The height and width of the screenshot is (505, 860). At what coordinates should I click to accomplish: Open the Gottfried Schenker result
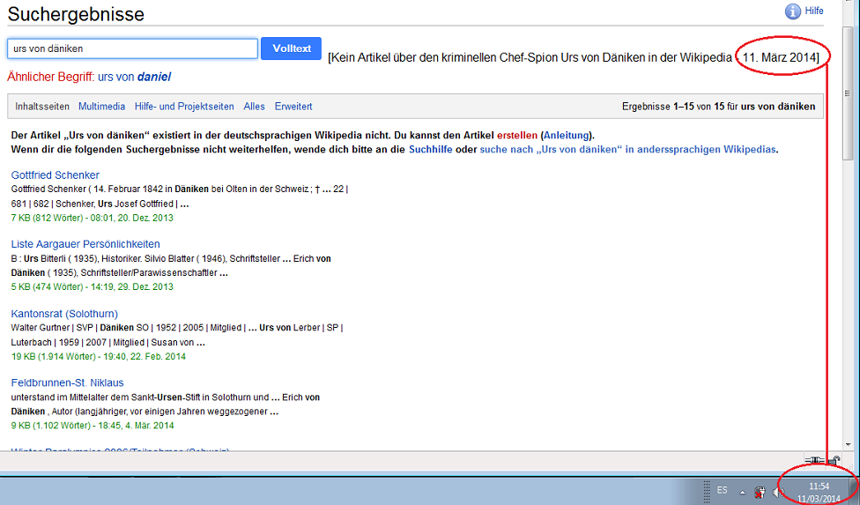[56, 175]
